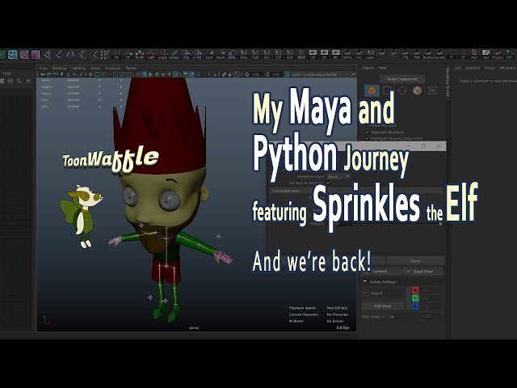This screenshot has height=388, width=517.
Task: Click the Hist shelf button
Action: click(x=485, y=54)
